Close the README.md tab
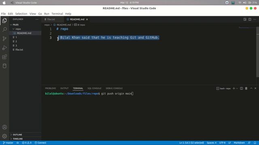This screenshot has width=259, height=145. click(x=87, y=19)
